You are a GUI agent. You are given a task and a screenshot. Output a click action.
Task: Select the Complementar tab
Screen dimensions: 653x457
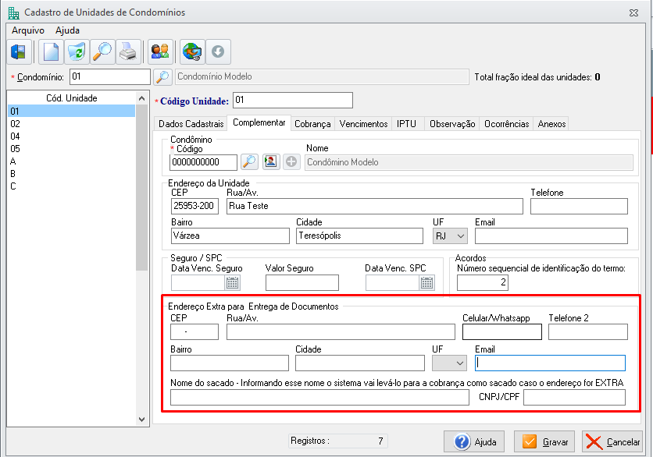[x=259, y=122]
